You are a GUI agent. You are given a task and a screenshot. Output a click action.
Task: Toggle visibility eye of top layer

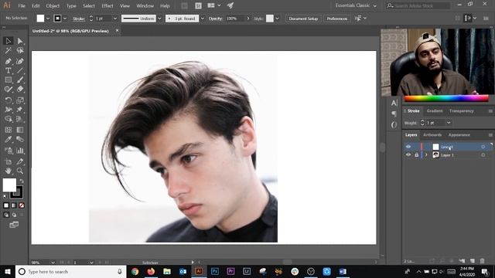[x=408, y=147]
